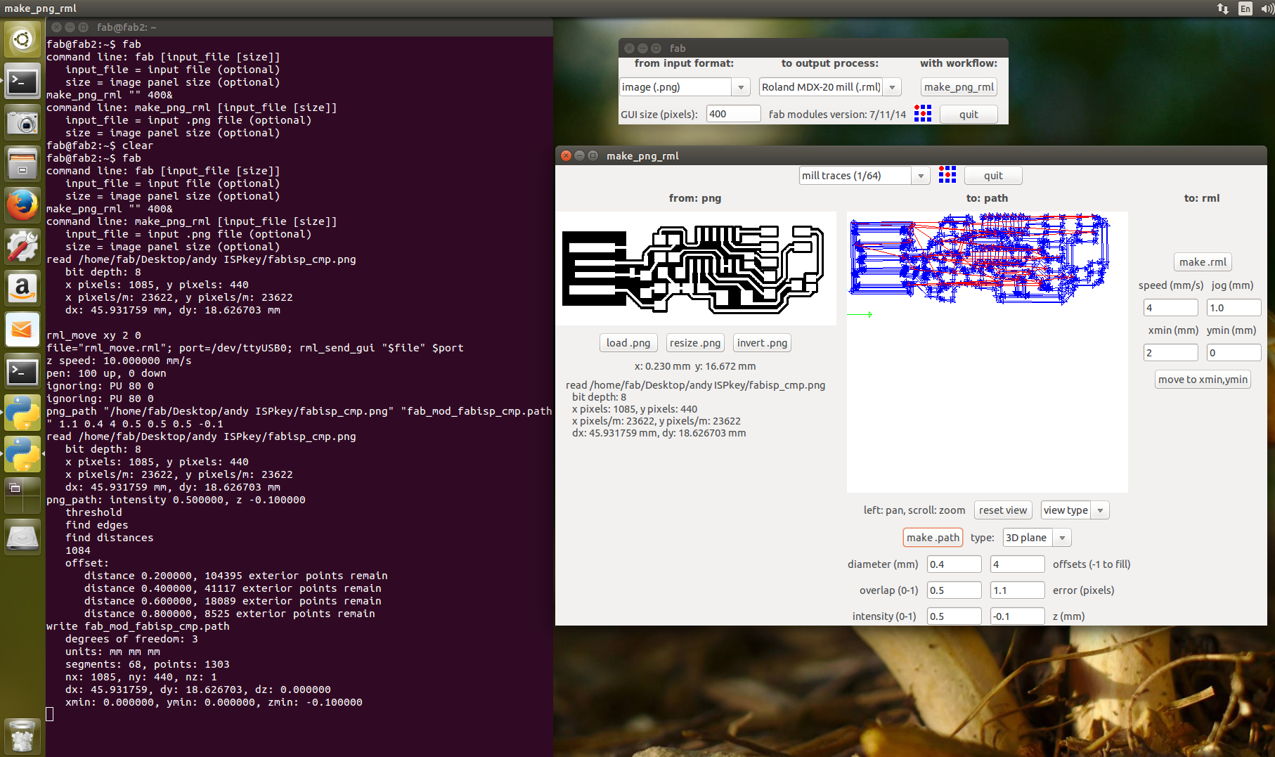
Task: Click the invert .png button
Action: click(x=762, y=343)
